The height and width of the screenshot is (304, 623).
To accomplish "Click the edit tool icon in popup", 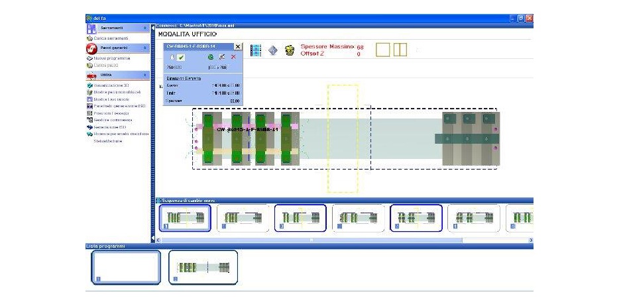I will click(x=222, y=58).
